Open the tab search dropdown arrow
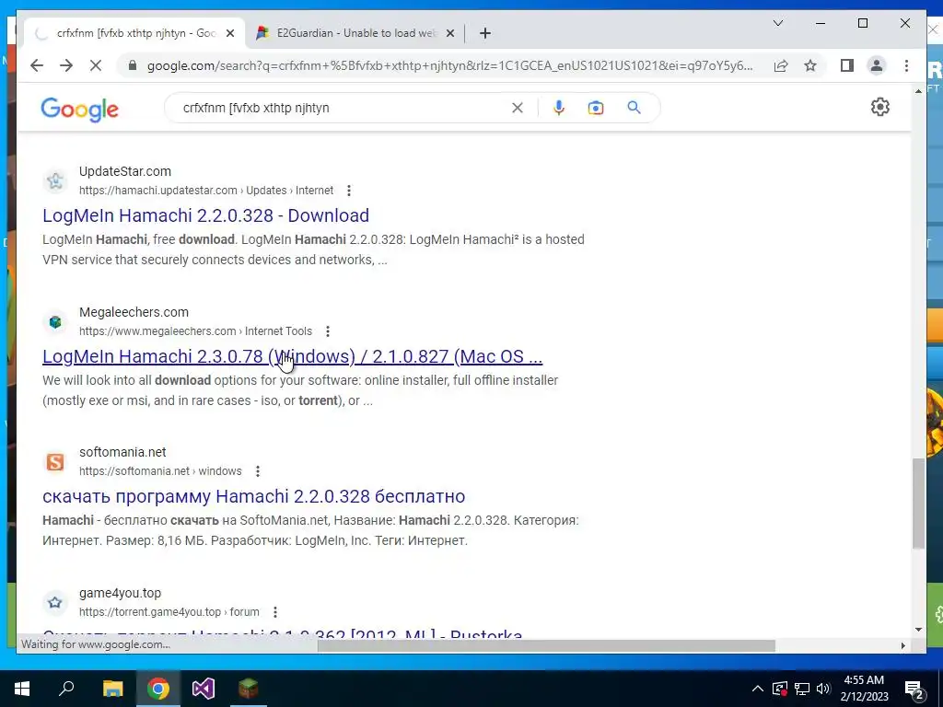This screenshot has height=707, width=943. [777, 23]
